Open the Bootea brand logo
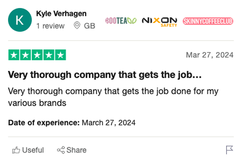 tap(121, 21)
